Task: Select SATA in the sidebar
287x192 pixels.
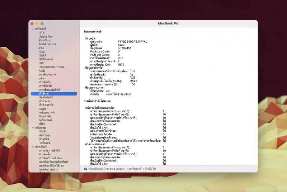Action: click(43, 56)
